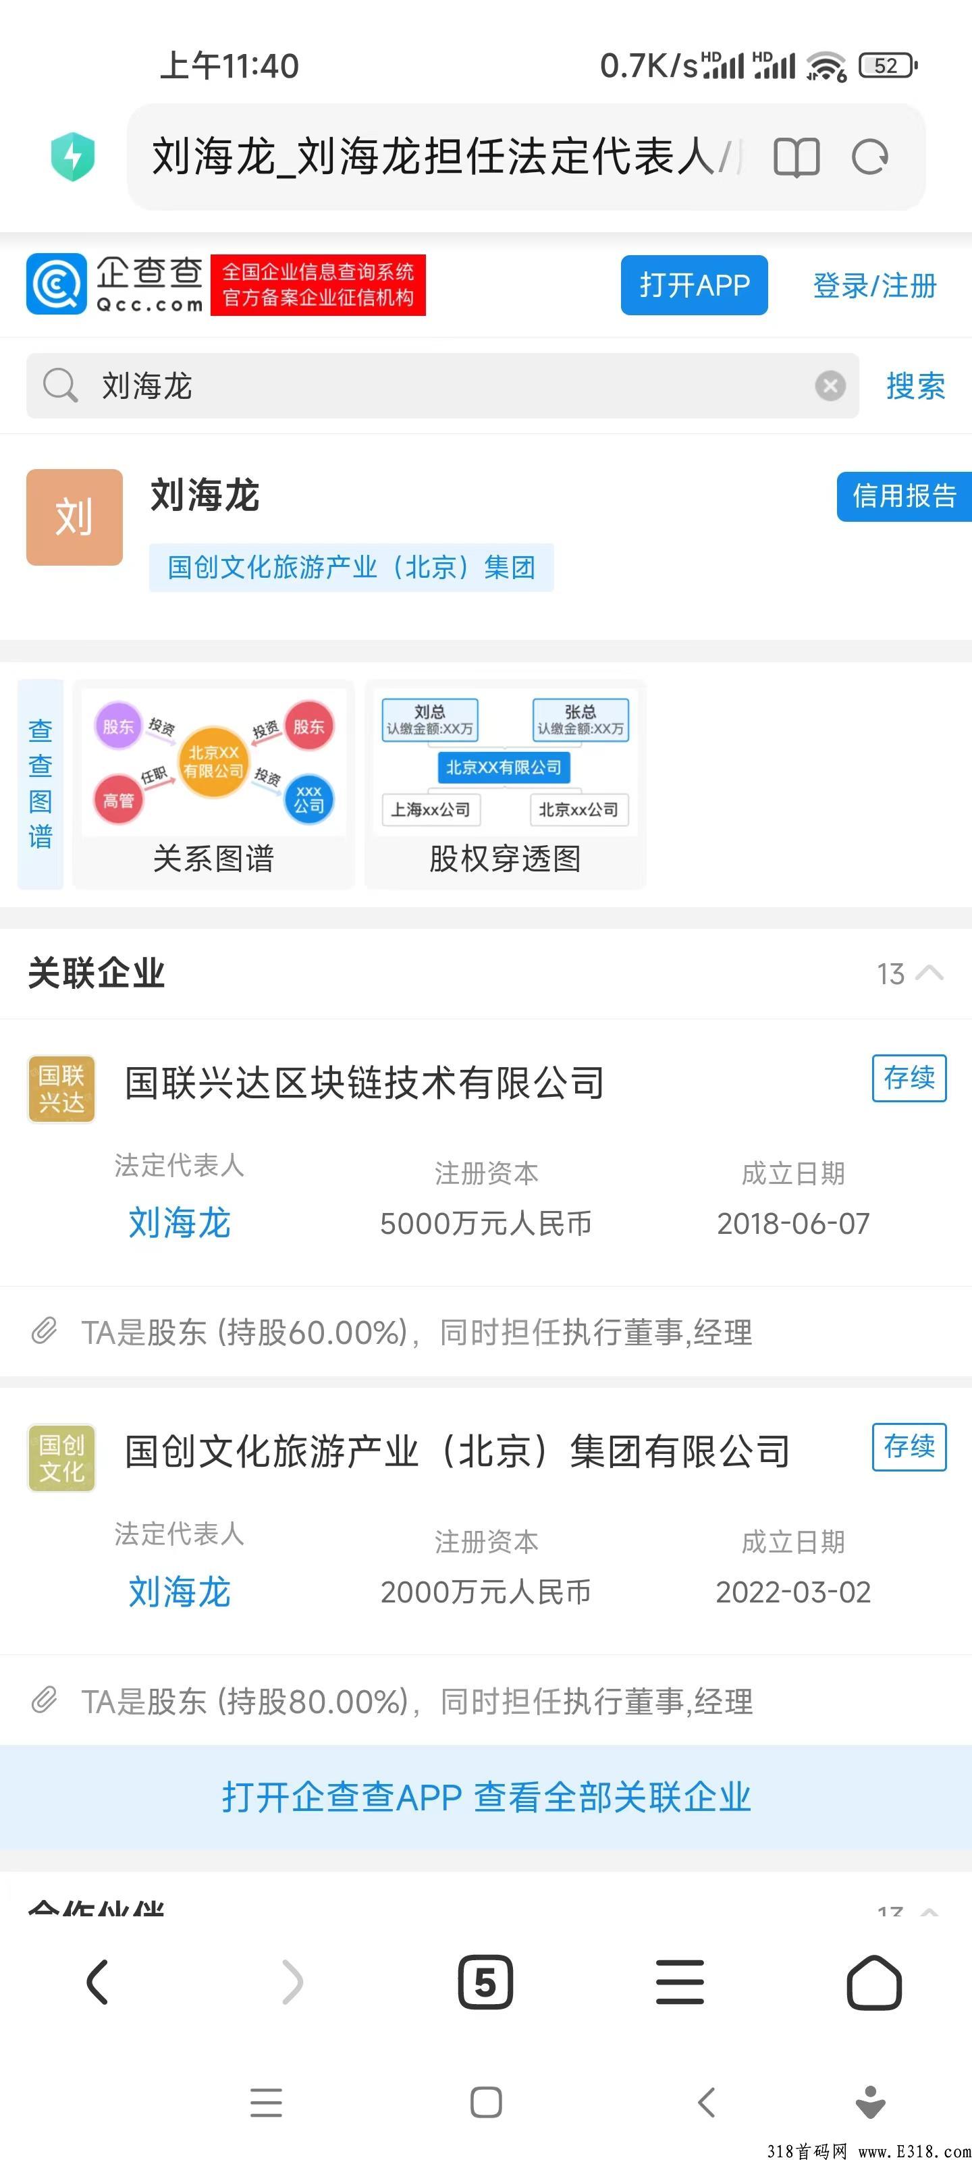Open the 登录/注册 link
The width and height of the screenshot is (972, 2160).
874,286
